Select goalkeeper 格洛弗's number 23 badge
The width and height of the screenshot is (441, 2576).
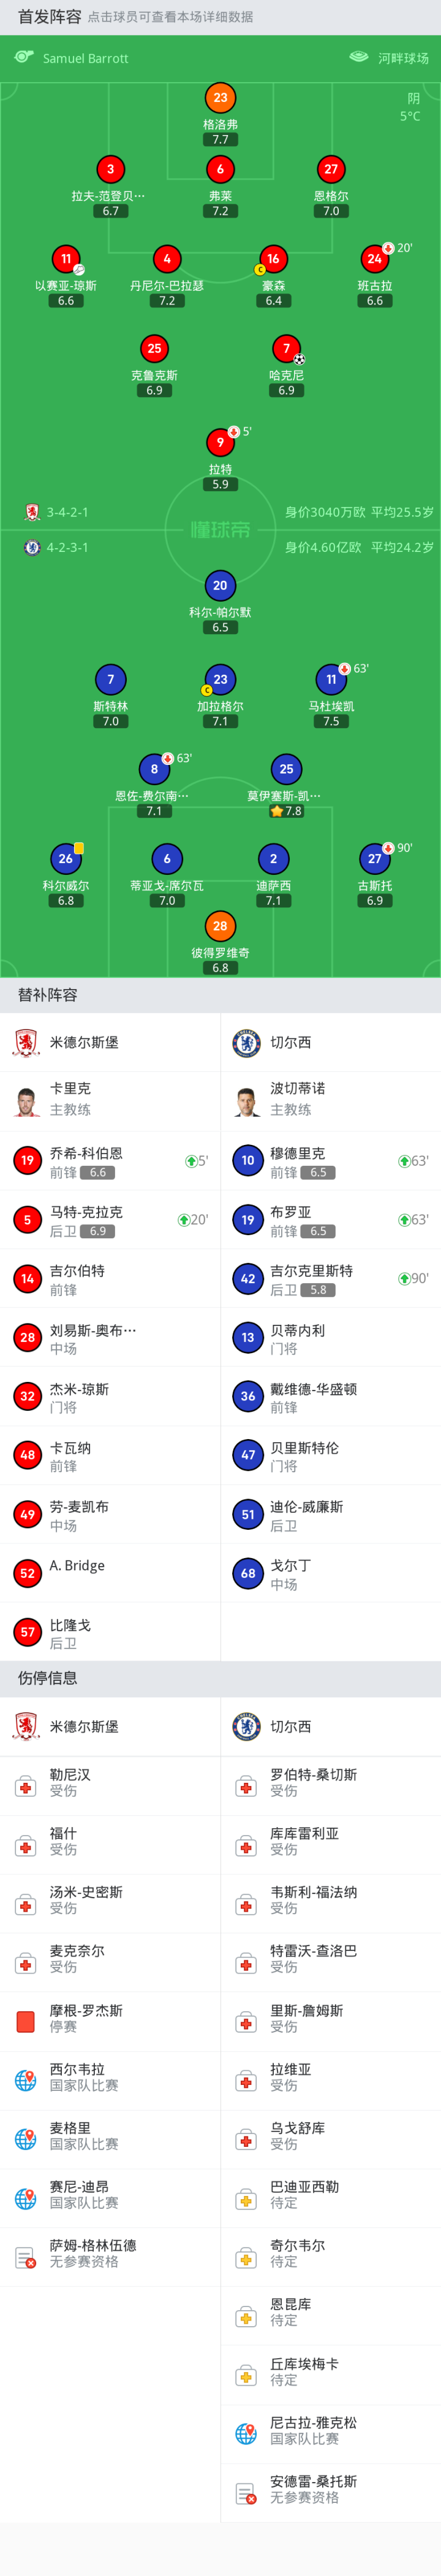point(221,98)
